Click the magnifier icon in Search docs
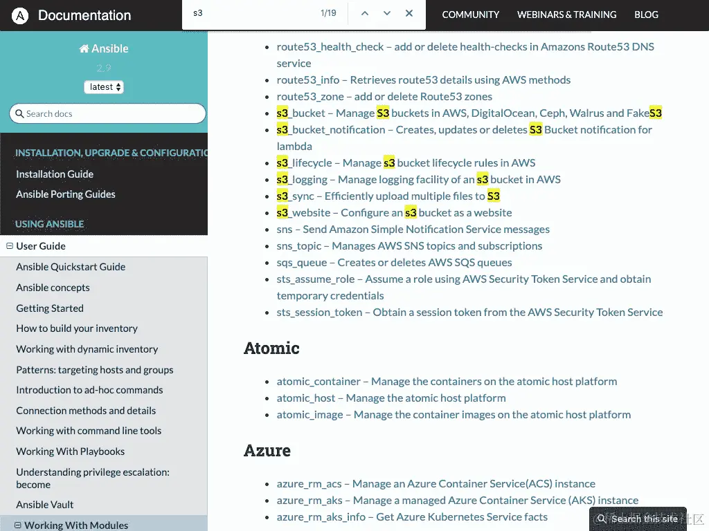Screen dimensions: 709x531 (x=19, y=113)
